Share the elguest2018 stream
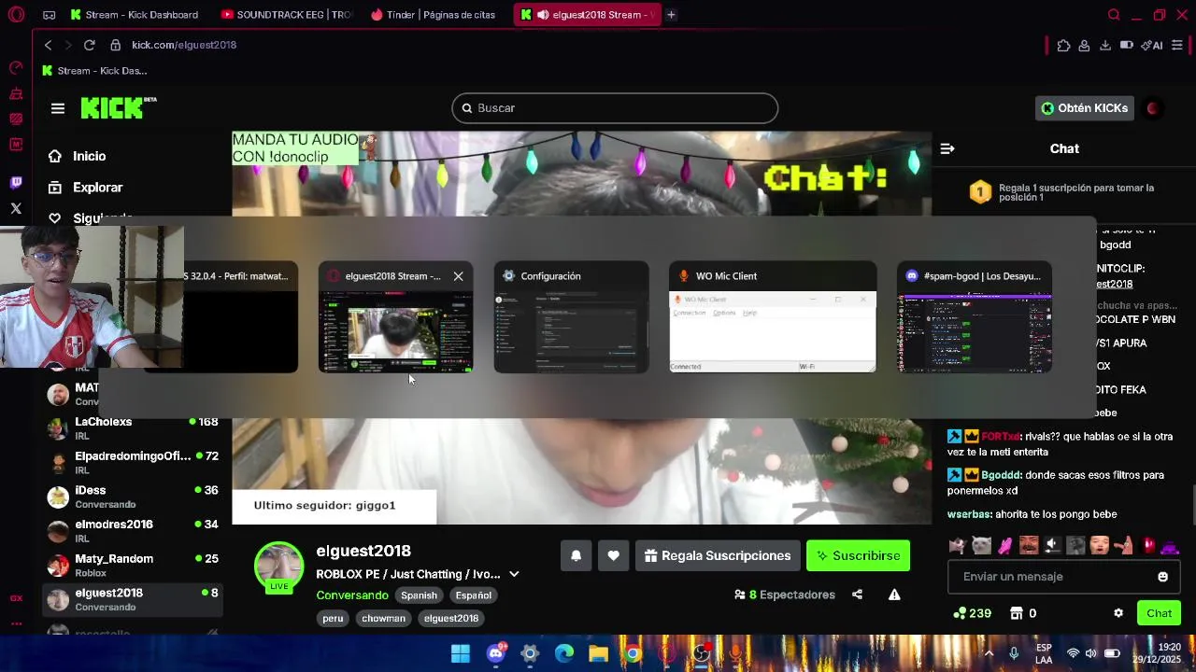 [x=857, y=595]
